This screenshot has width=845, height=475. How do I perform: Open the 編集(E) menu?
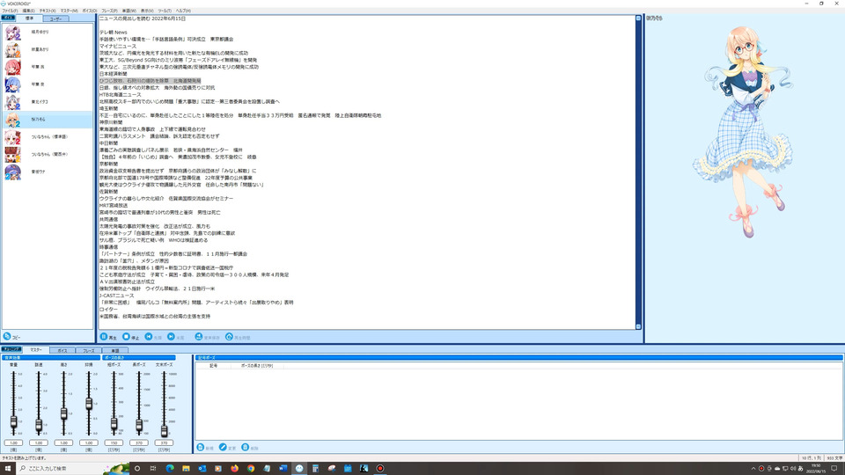tap(28, 11)
